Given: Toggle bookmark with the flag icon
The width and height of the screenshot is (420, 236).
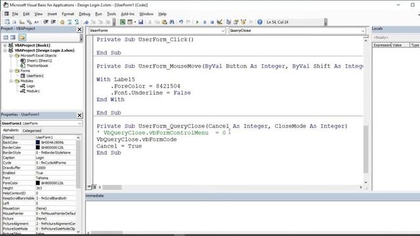Looking at the screenshot, I should tap(86, 22).
